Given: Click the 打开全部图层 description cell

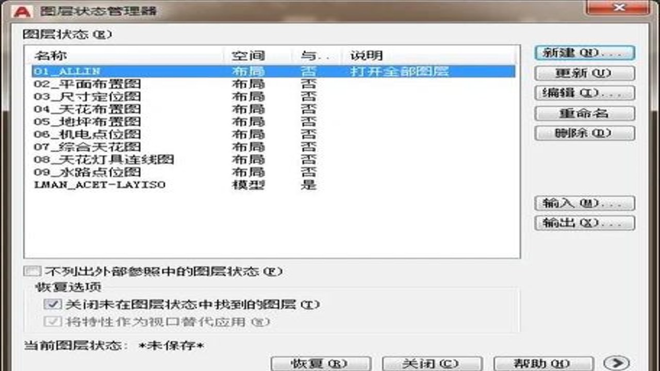Looking at the screenshot, I should (400, 71).
